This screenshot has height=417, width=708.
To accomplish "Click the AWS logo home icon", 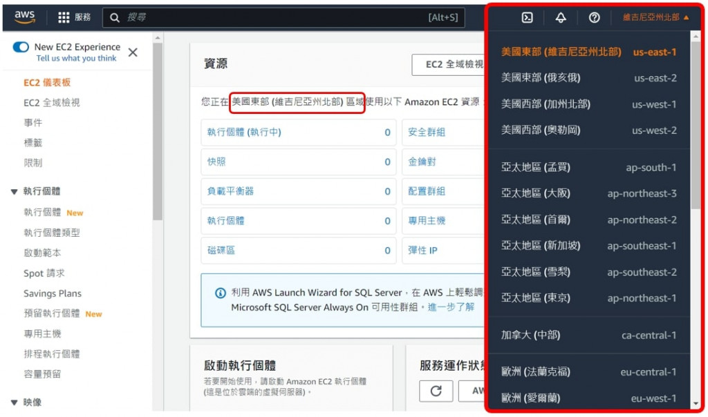I will pyautogui.click(x=24, y=17).
